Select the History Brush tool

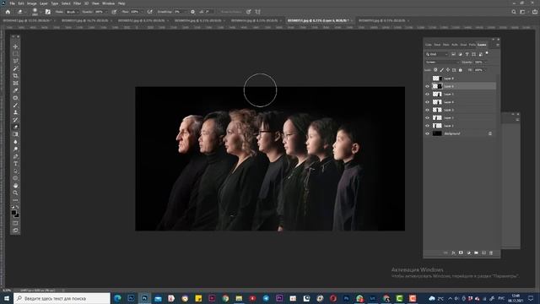pos(15,120)
